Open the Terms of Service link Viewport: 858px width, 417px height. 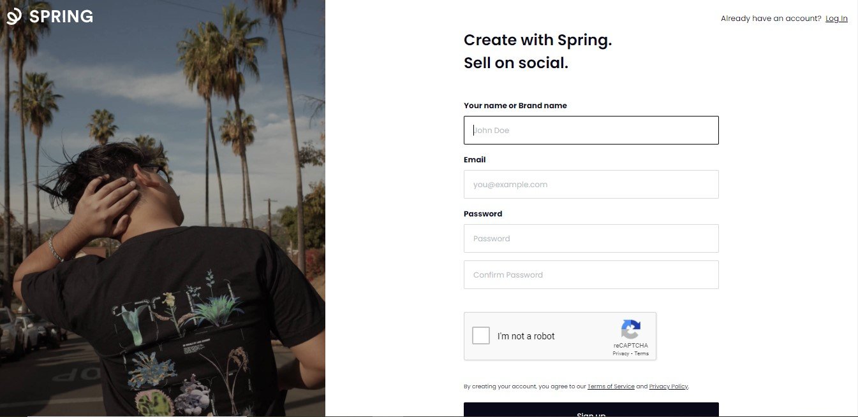tap(611, 386)
